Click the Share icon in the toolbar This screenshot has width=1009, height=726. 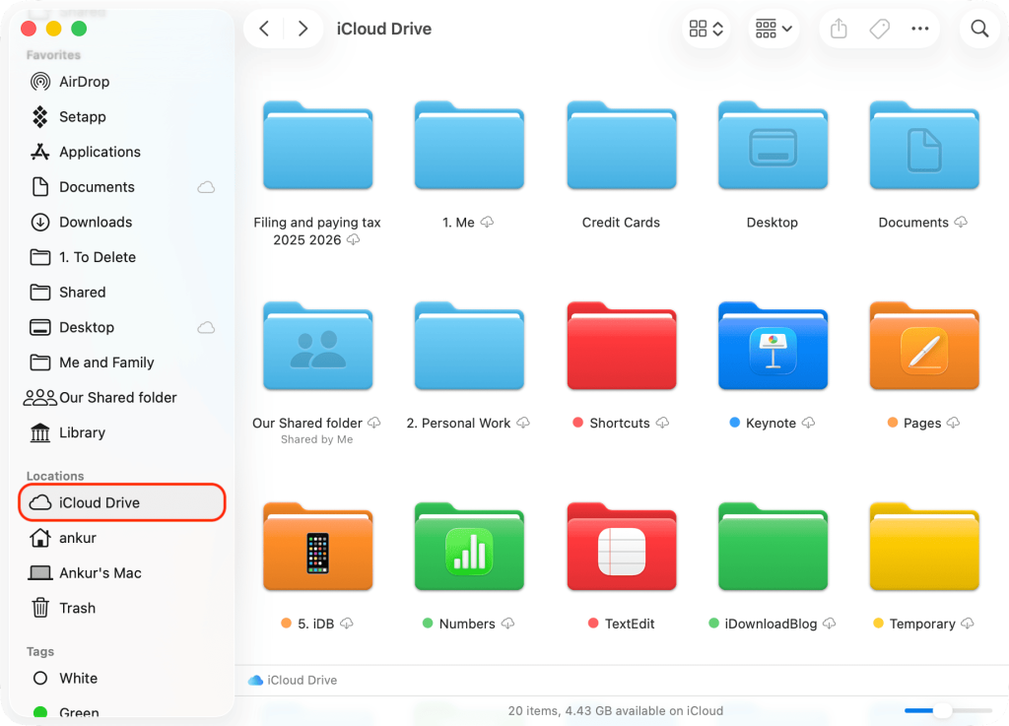[838, 29]
